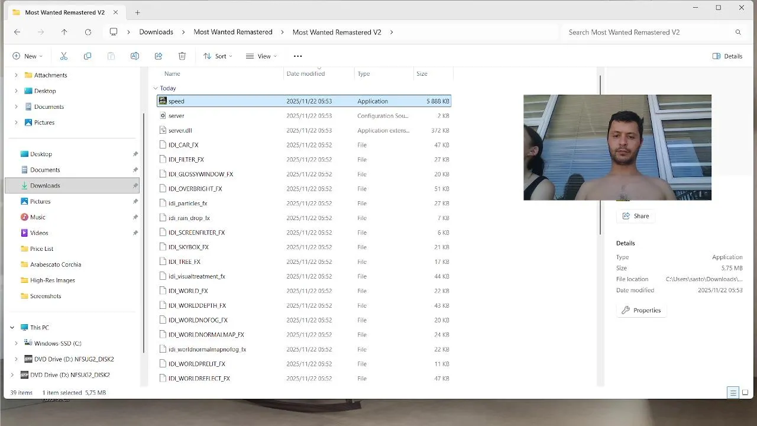Select the idi_visualtreatment_fx file

click(304, 276)
